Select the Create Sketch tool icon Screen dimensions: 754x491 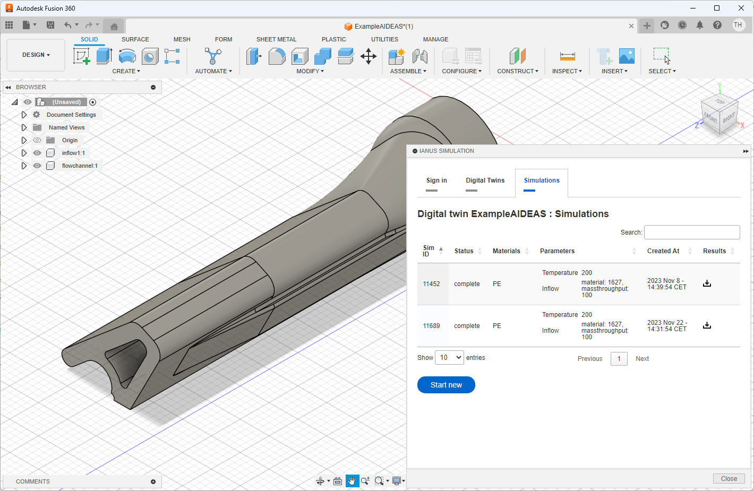point(81,56)
